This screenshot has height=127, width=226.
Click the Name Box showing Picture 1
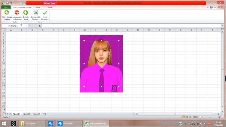tap(13, 26)
